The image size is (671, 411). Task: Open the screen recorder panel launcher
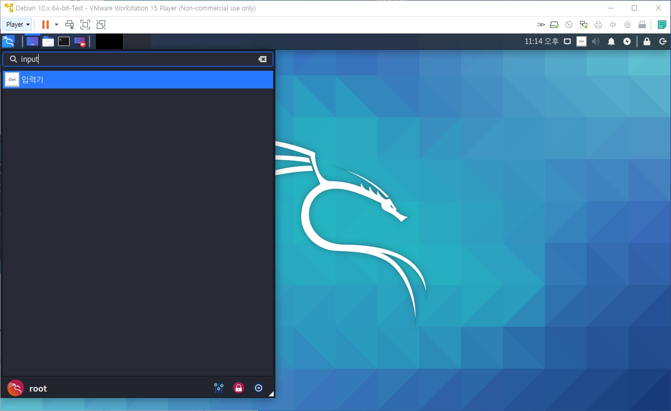80,41
